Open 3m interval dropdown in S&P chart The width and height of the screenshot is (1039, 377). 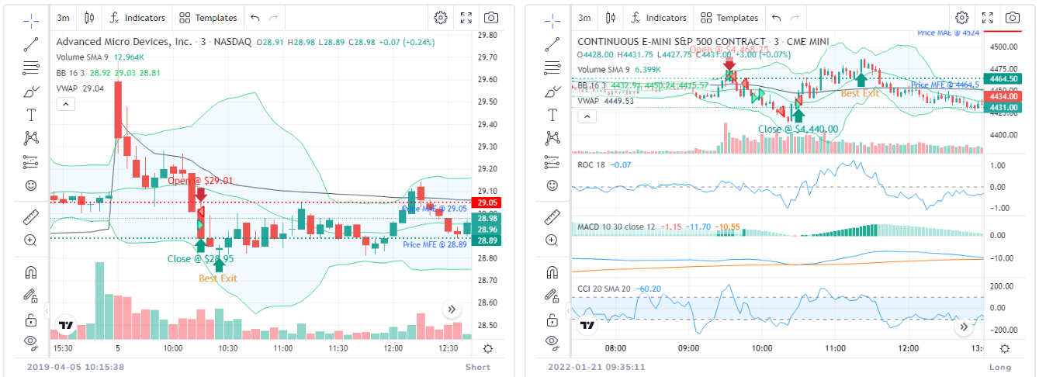(585, 18)
